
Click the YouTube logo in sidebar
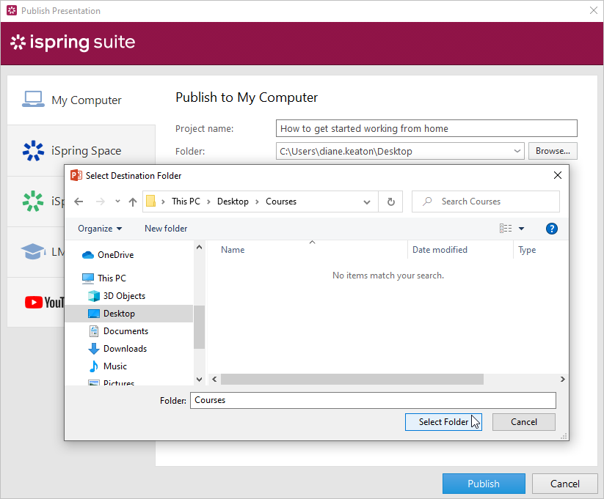click(x=45, y=303)
